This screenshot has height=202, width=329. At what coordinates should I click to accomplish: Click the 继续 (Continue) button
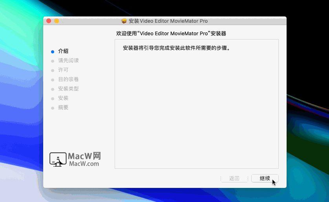pos(265,179)
